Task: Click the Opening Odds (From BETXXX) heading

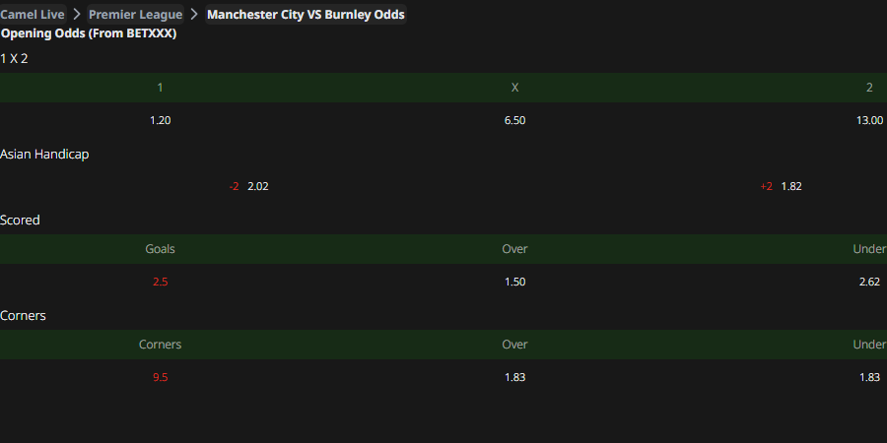Action: pyautogui.click(x=89, y=33)
